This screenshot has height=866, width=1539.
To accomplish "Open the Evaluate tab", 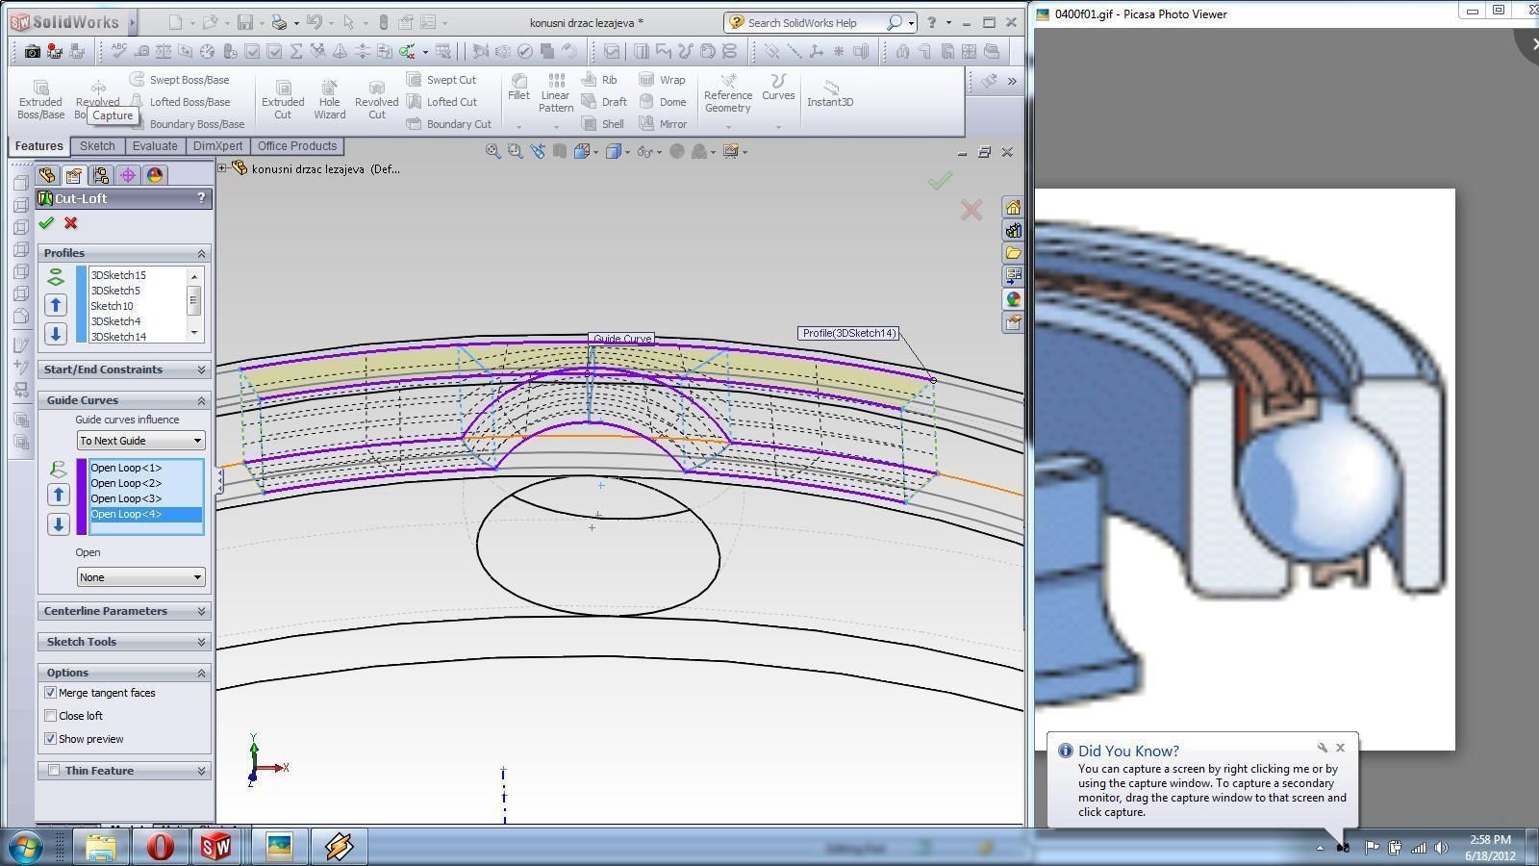I will pyautogui.click(x=155, y=146).
